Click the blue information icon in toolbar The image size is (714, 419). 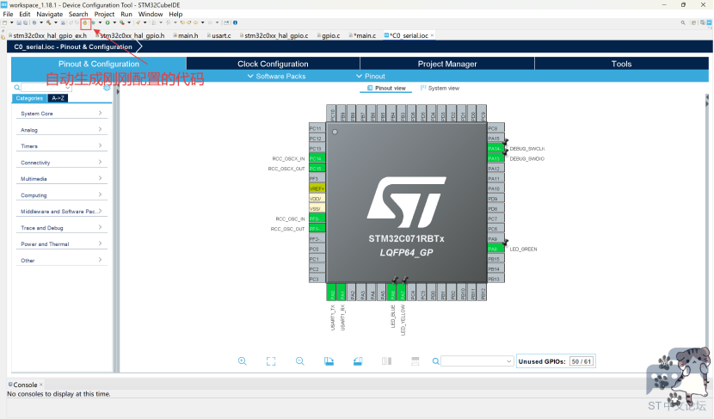click(235, 22)
